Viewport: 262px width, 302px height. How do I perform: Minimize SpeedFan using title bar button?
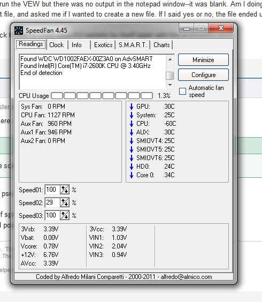(187, 28)
